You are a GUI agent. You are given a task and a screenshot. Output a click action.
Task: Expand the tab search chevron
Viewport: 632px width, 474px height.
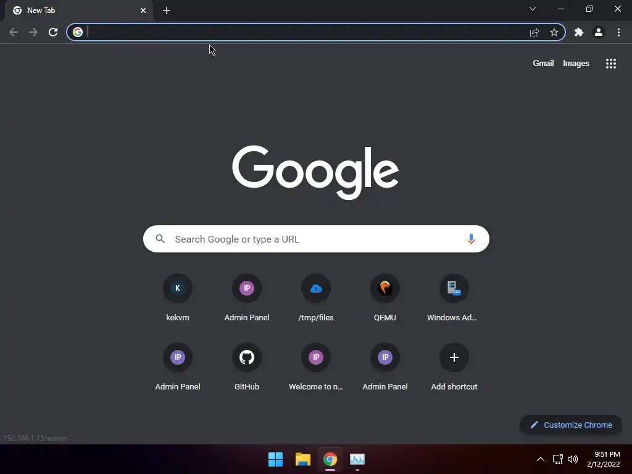pyautogui.click(x=533, y=9)
